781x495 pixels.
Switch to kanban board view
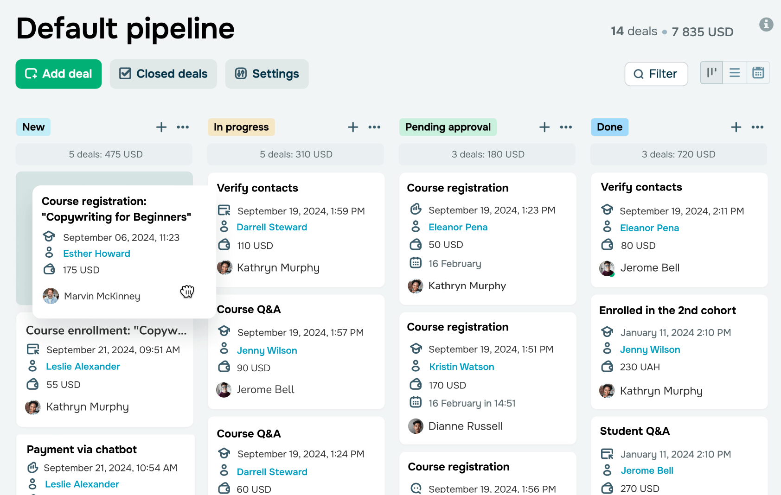point(711,73)
